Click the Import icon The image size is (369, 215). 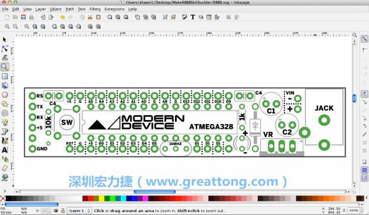43,17
